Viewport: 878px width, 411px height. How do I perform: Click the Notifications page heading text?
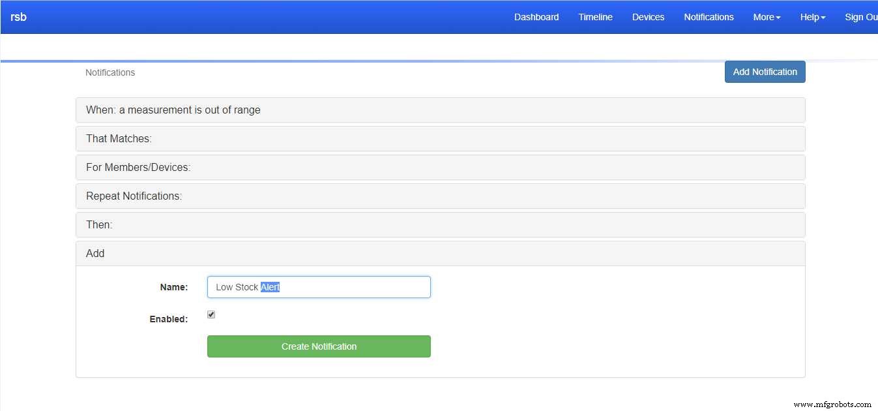[x=110, y=72]
